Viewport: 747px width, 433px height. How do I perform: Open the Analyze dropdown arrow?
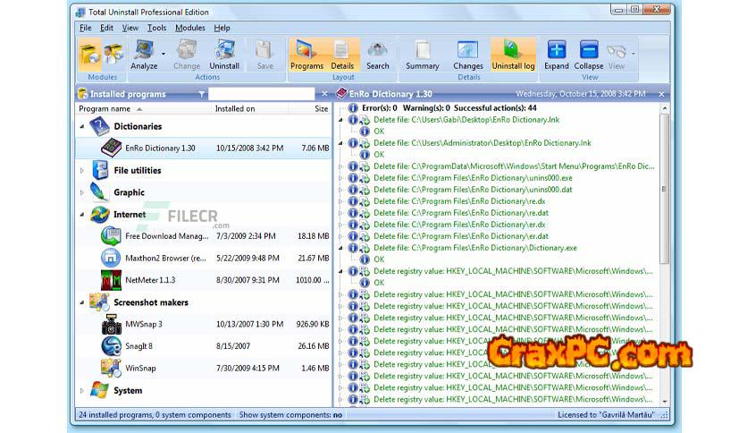point(163,54)
